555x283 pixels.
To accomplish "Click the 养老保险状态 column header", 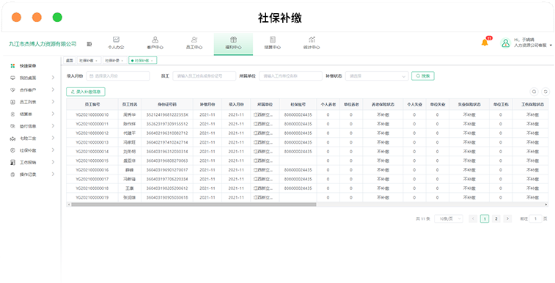I will coord(383,105).
